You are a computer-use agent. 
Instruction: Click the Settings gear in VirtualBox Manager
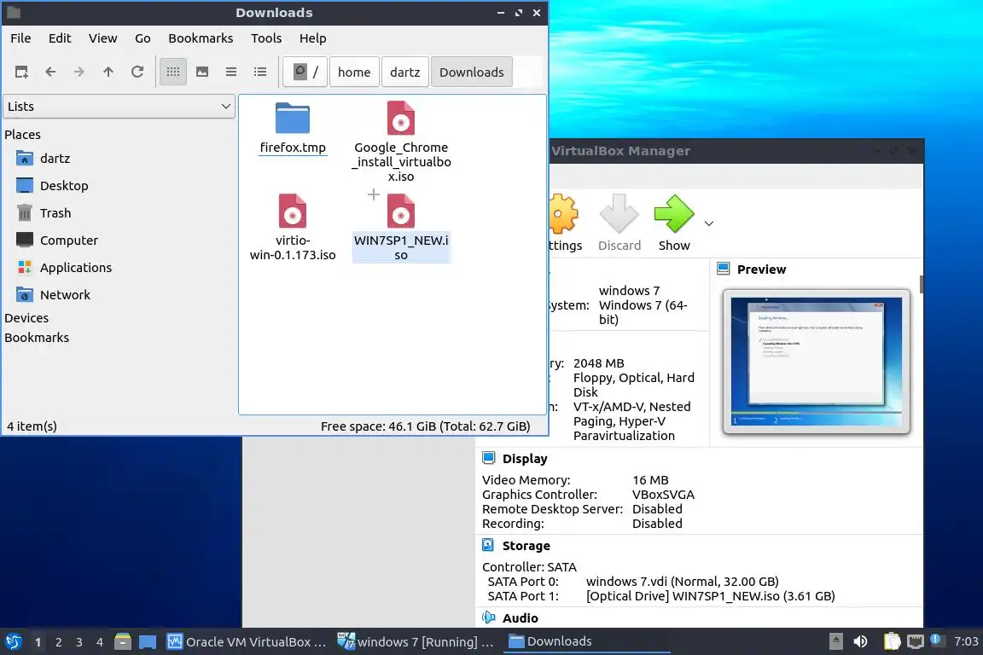[563, 214]
